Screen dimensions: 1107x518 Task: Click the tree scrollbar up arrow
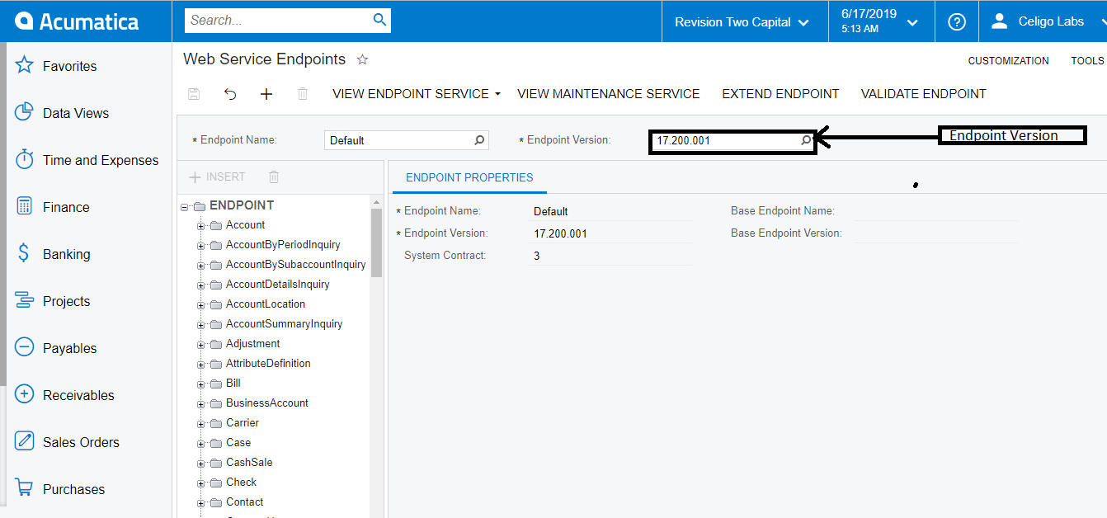pos(377,201)
